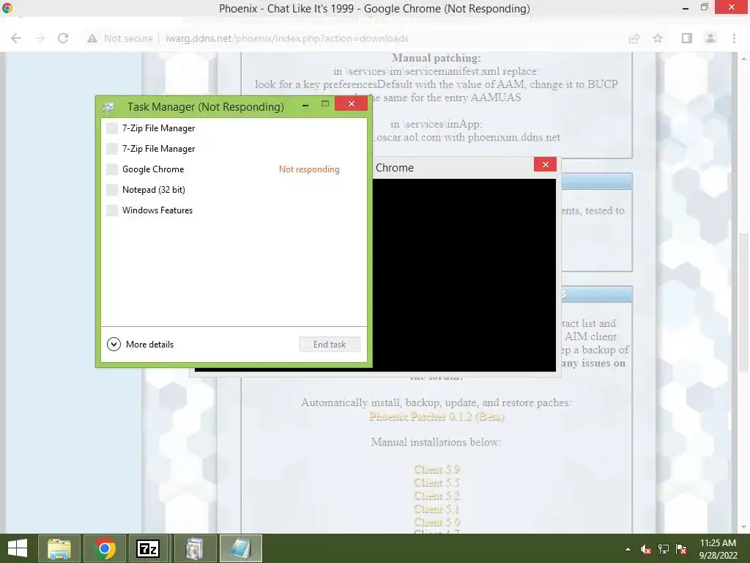Screen dimensions: 750x563
Task: Select the Google Chrome task row
Action: pyautogui.click(x=234, y=169)
